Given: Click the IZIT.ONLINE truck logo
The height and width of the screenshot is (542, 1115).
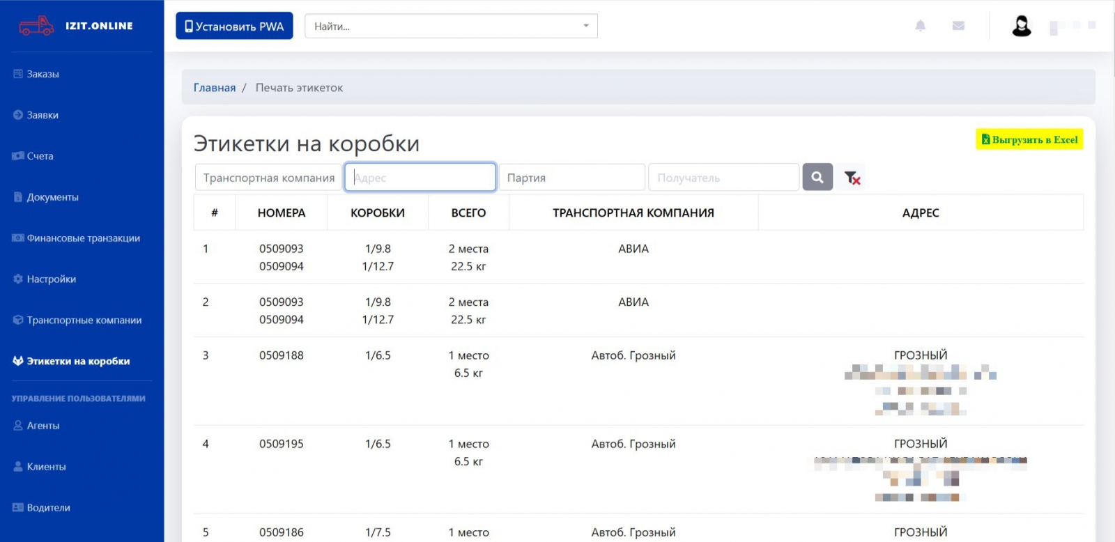Looking at the screenshot, I should [x=36, y=26].
